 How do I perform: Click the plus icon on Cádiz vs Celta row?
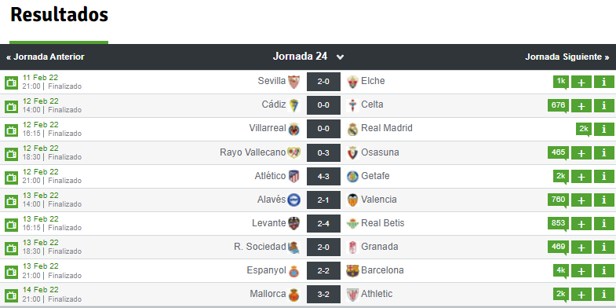coord(581,105)
